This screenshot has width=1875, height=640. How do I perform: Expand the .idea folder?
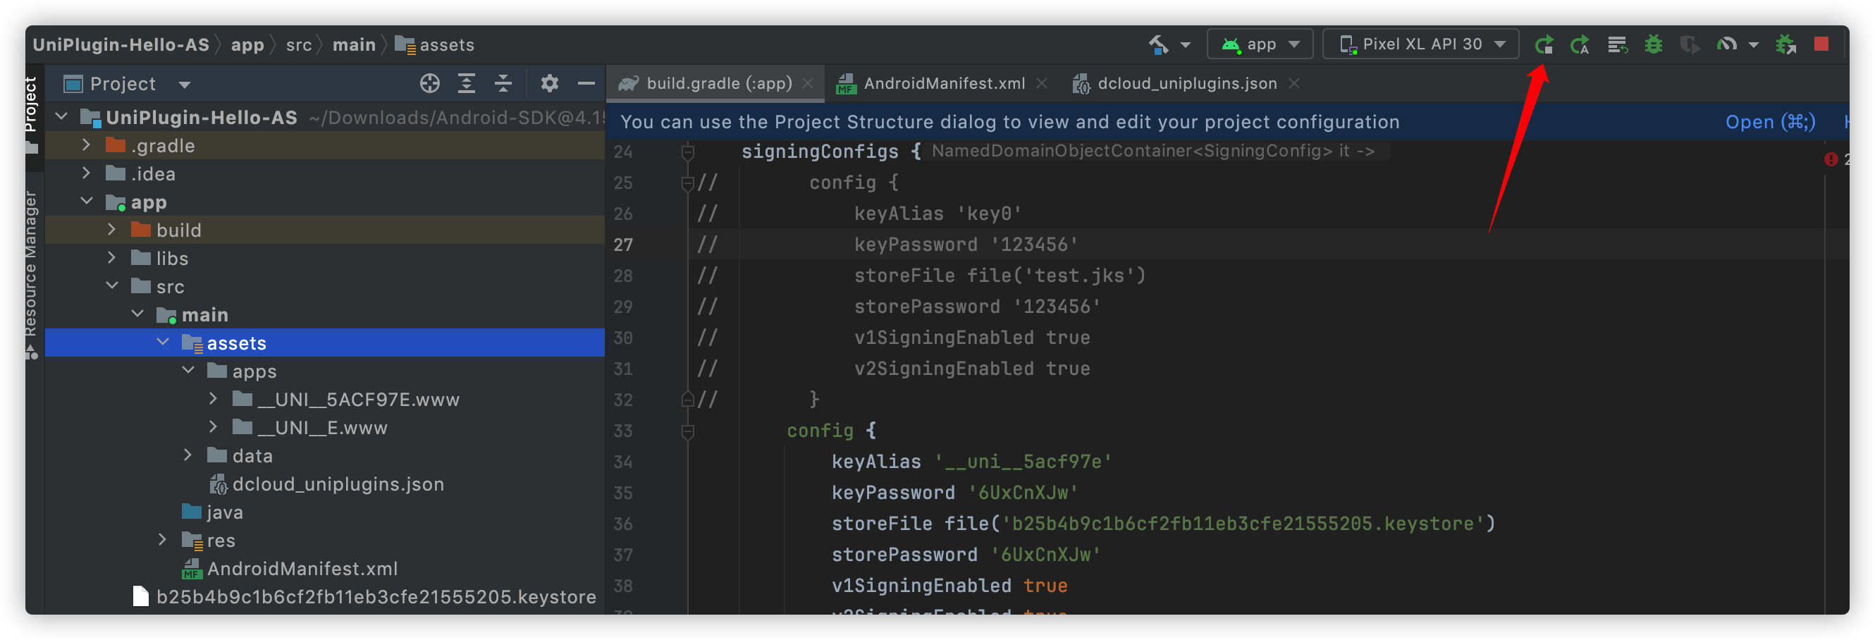pos(87,173)
